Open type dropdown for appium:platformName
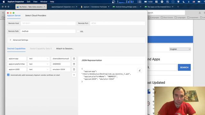Image resolution: width=205 pixels, height=115 pixels. [39, 64]
